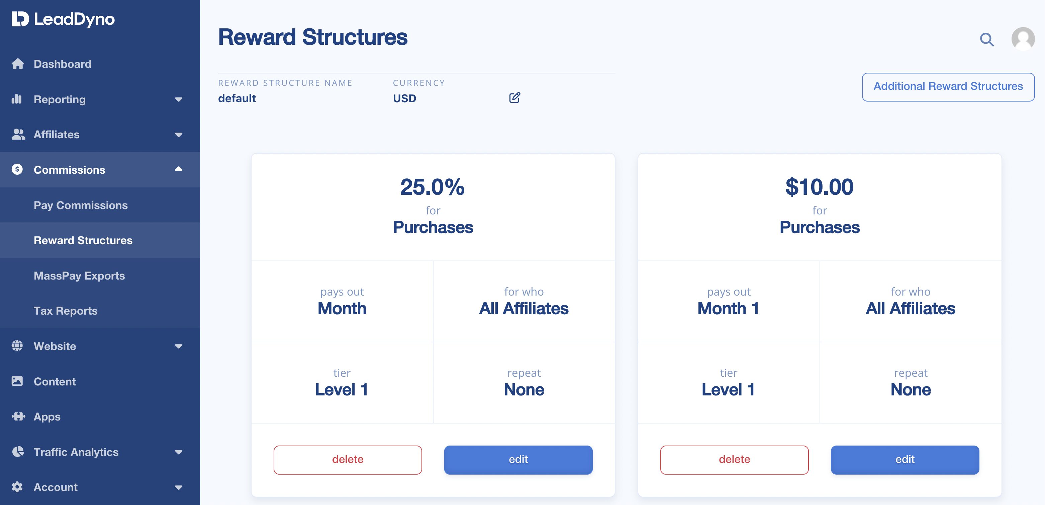Click the edit pencil icon next to USD
The width and height of the screenshot is (1045, 505).
click(x=514, y=98)
